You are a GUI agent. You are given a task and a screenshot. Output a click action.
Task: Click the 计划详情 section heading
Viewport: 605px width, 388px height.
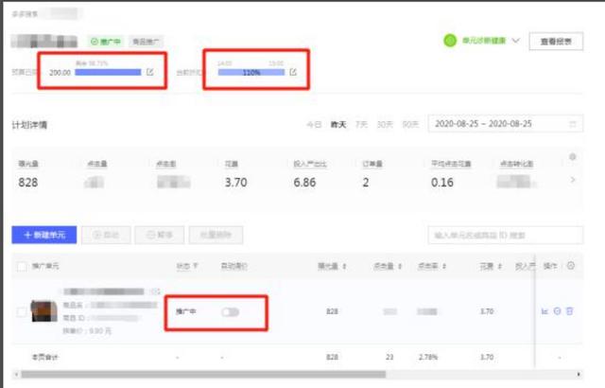pos(29,125)
